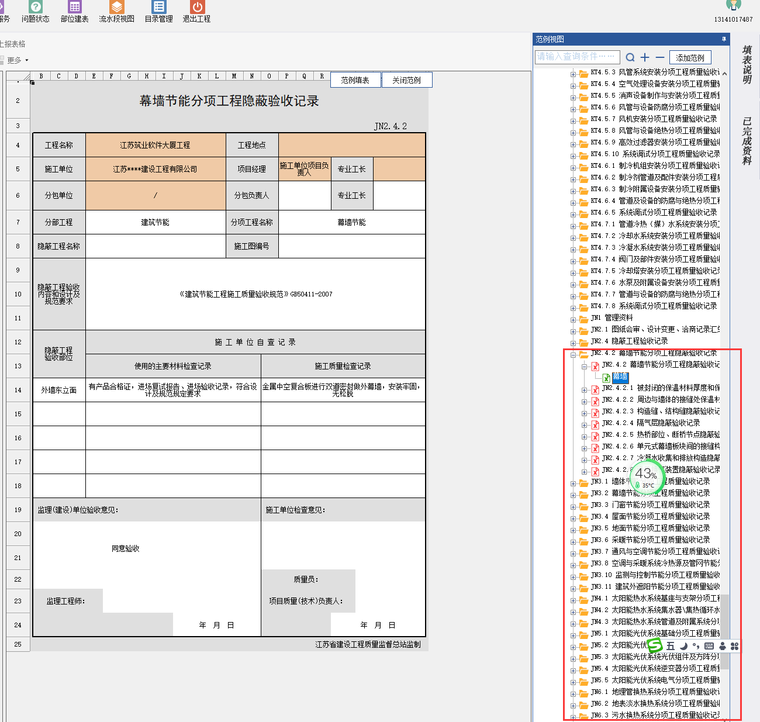
Task: Click the 五 input mode icon on IME bar
Action: tap(671, 646)
